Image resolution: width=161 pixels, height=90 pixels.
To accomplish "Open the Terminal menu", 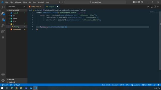I will click(x=41, y=2).
